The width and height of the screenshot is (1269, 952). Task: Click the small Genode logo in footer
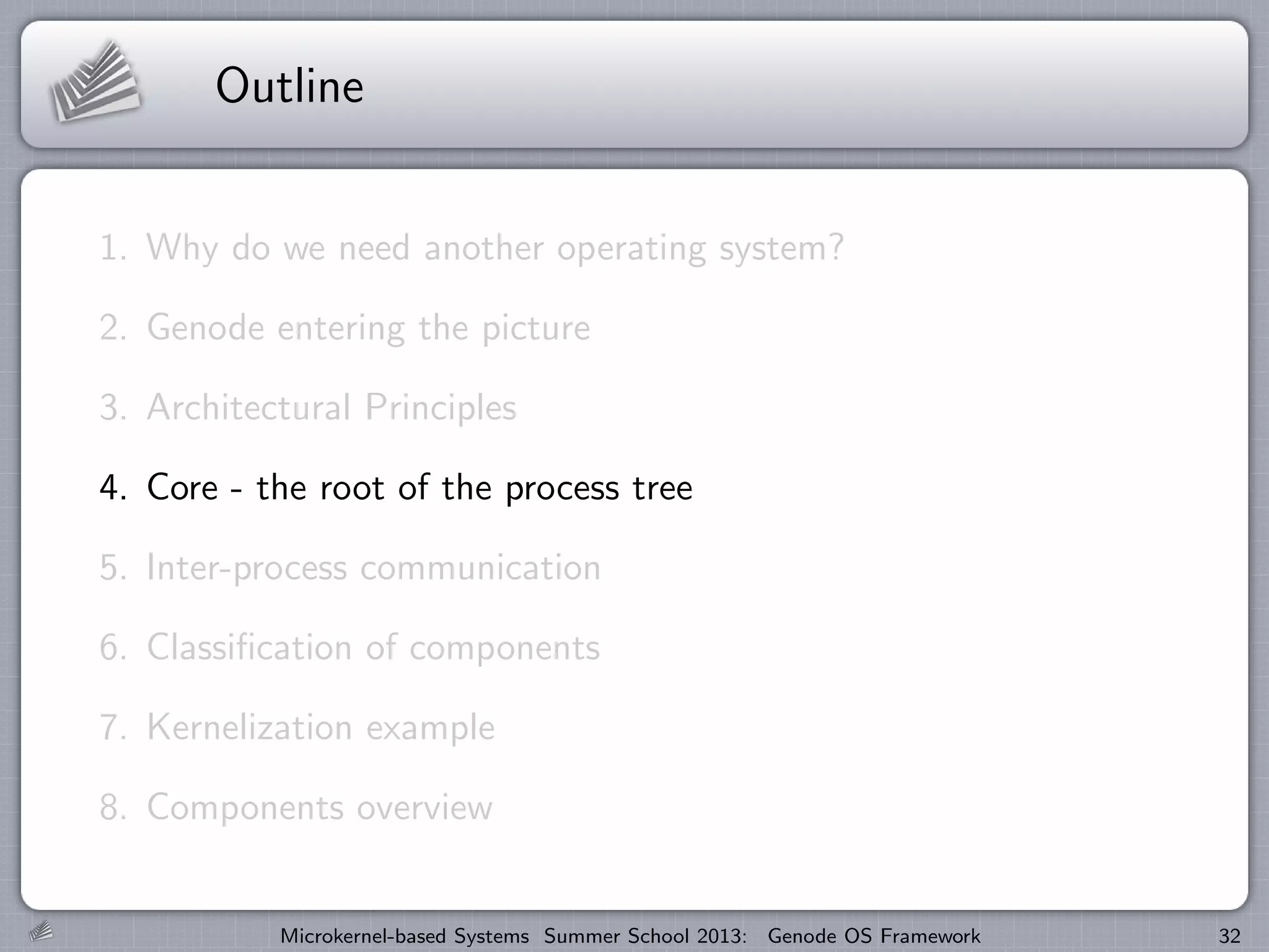(x=41, y=931)
